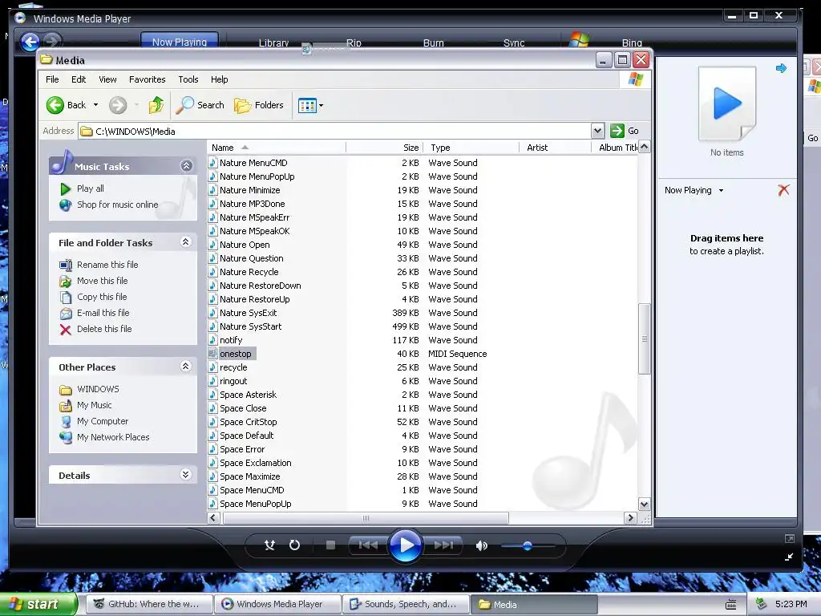Collapse the Music Tasks panel
This screenshot has width=821, height=616.
pos(186,166)
